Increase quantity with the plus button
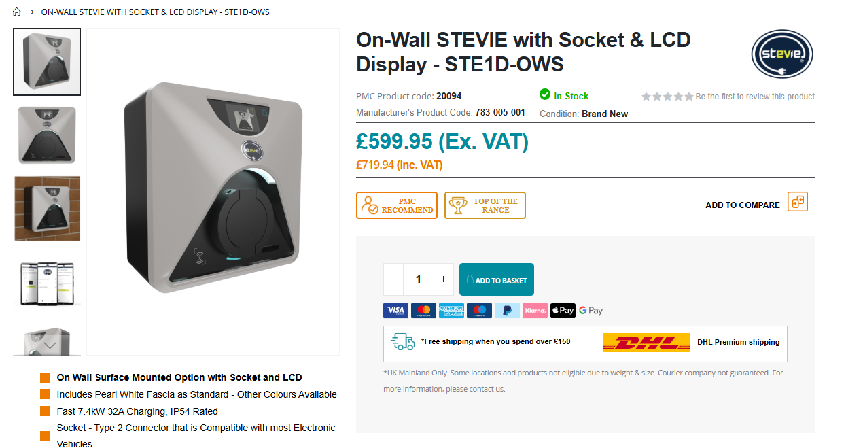863x448 pixels. point(443,279)
